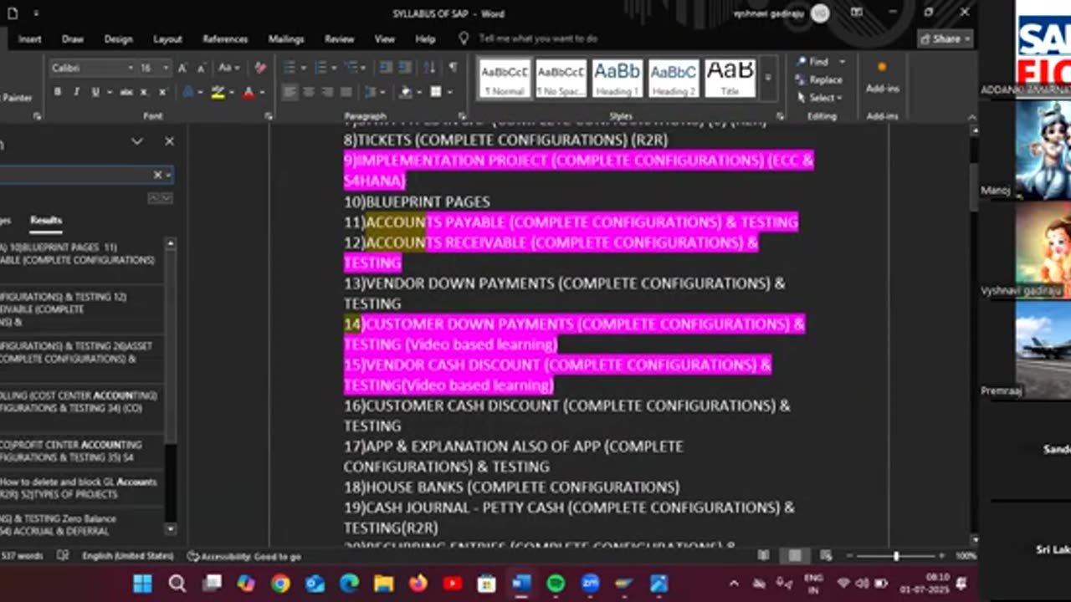Select the Results tab in Navigation
This screenshot has width=1071, height=602.
click(46, 220)
